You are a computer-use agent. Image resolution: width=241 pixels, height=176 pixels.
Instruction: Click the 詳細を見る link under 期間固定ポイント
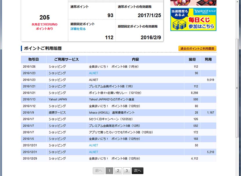tap(78, 29)
